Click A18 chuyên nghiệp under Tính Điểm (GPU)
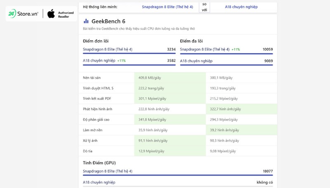 coord(99,182)
